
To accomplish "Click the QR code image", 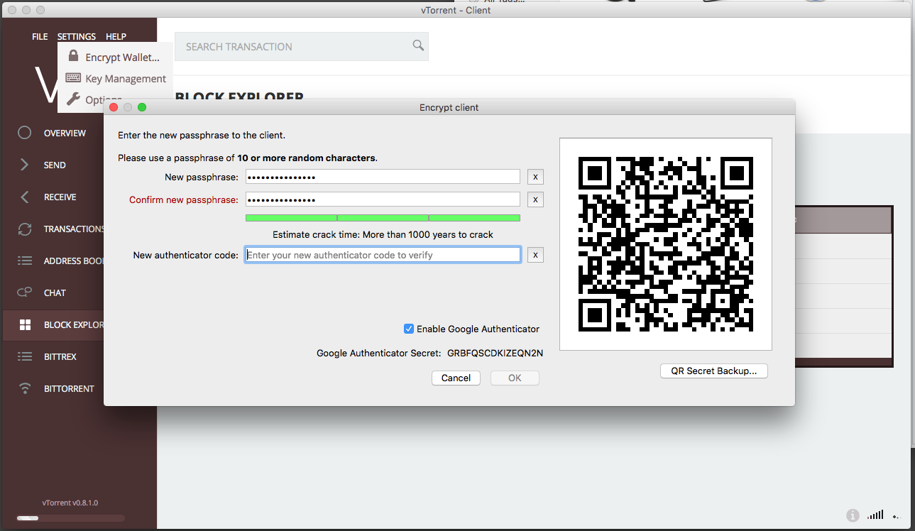I will [666, 244].
